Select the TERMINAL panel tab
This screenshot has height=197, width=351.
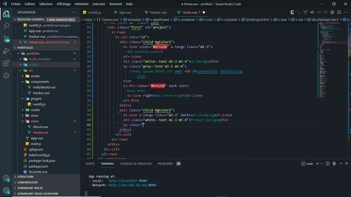107,164
